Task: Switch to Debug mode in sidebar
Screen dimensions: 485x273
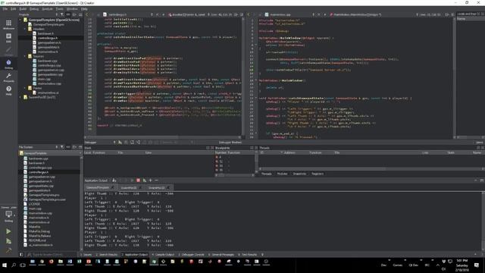Action: (8, 64)
